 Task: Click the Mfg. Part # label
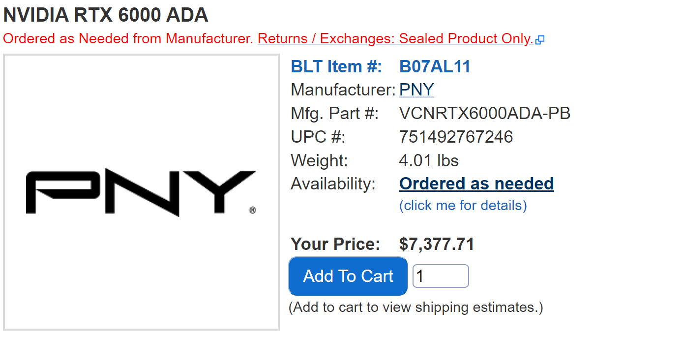[335, 114]
